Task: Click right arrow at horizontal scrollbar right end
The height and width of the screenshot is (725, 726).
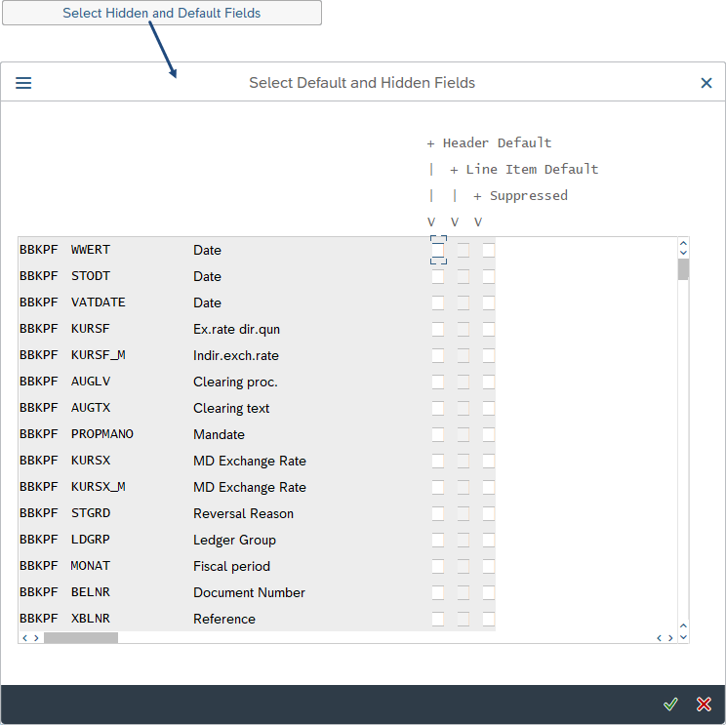Action: click(670, 638)
